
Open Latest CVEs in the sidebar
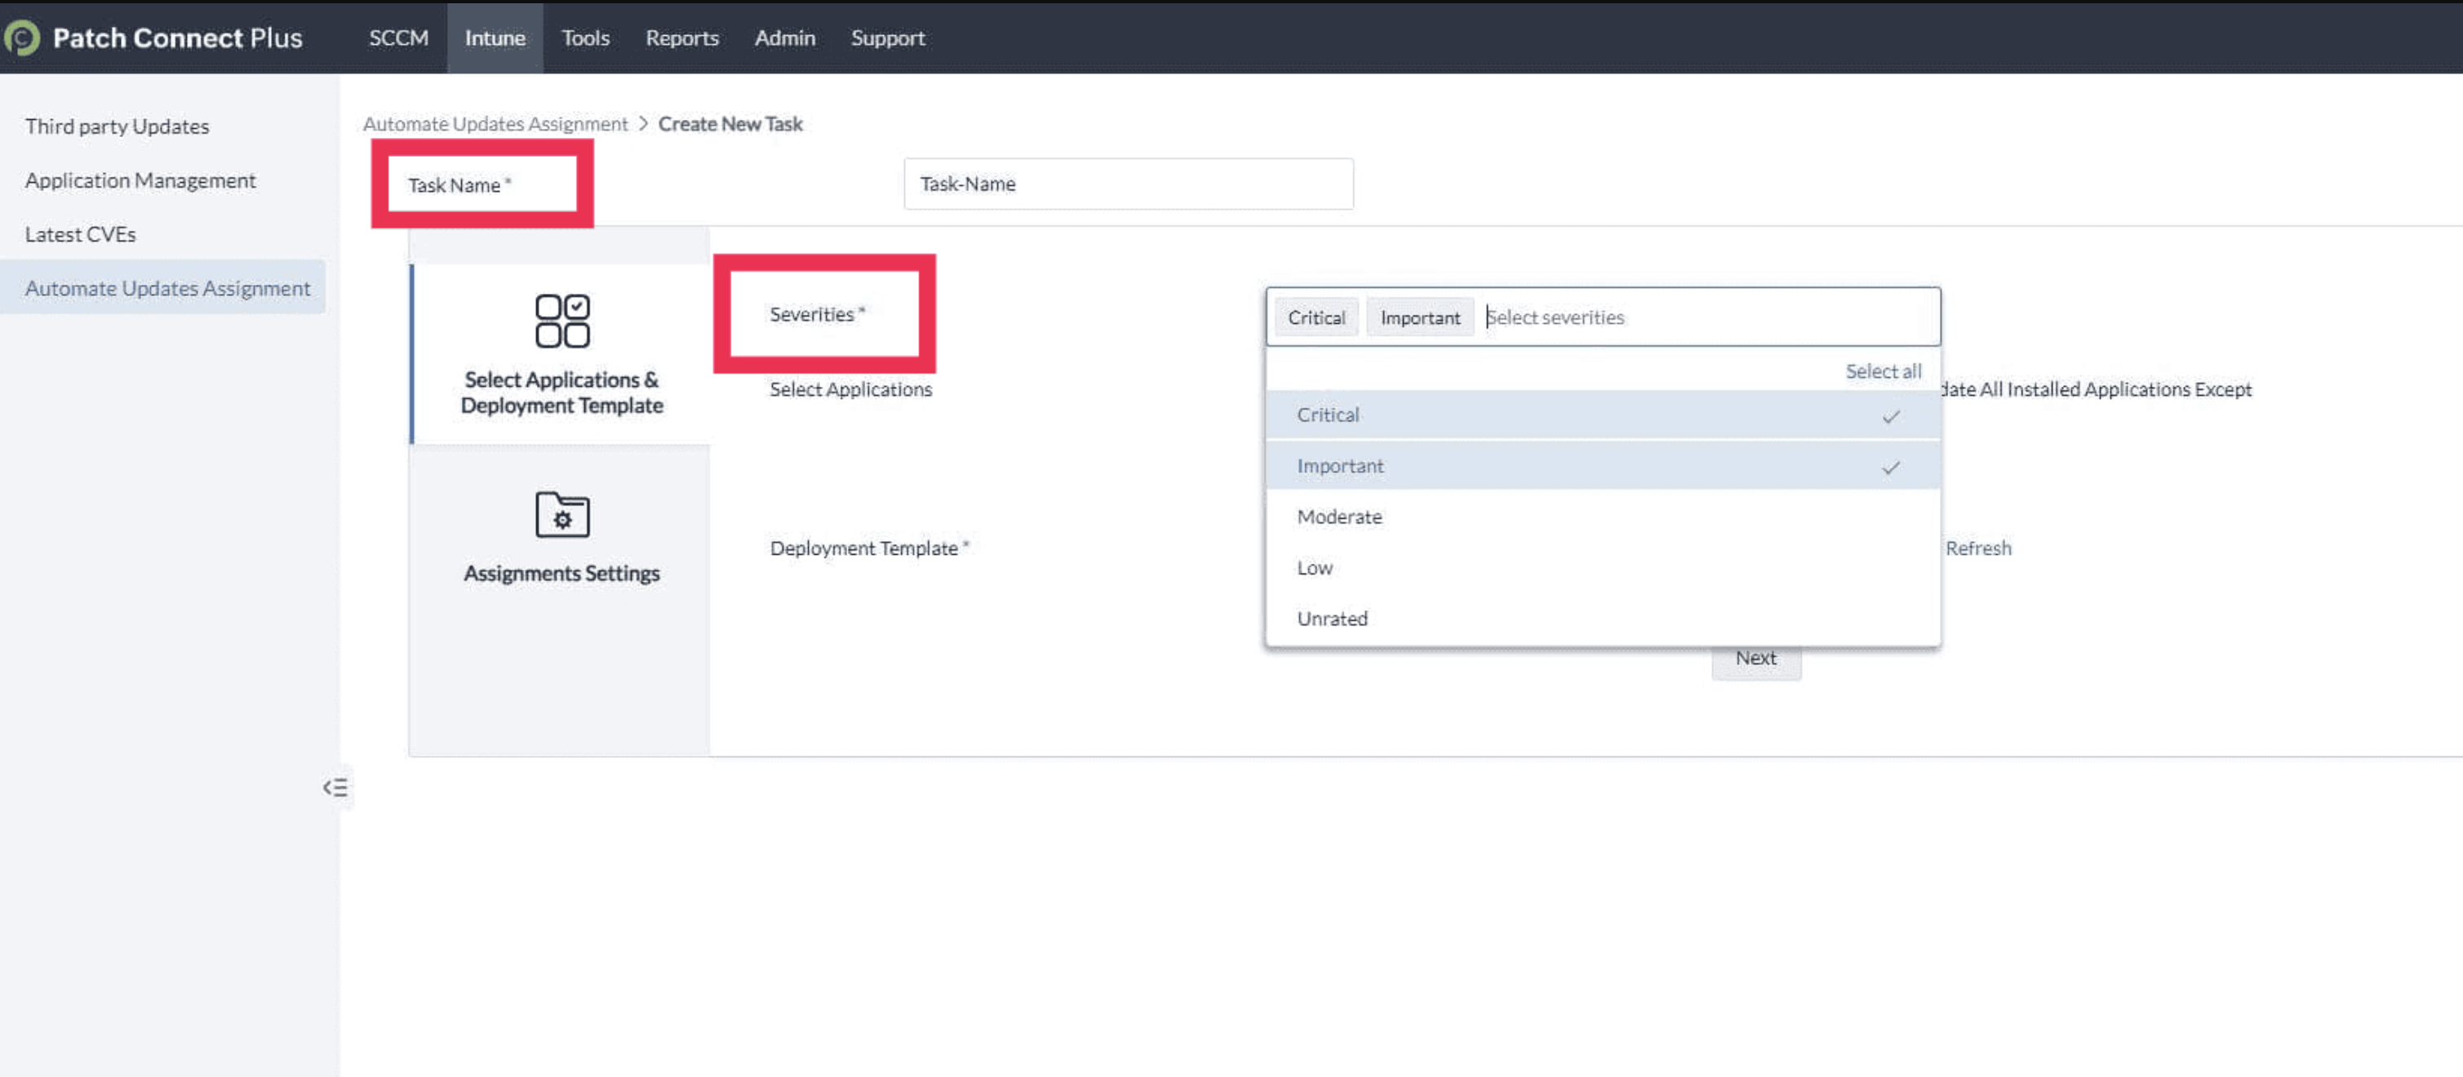(x=80, y=234)
